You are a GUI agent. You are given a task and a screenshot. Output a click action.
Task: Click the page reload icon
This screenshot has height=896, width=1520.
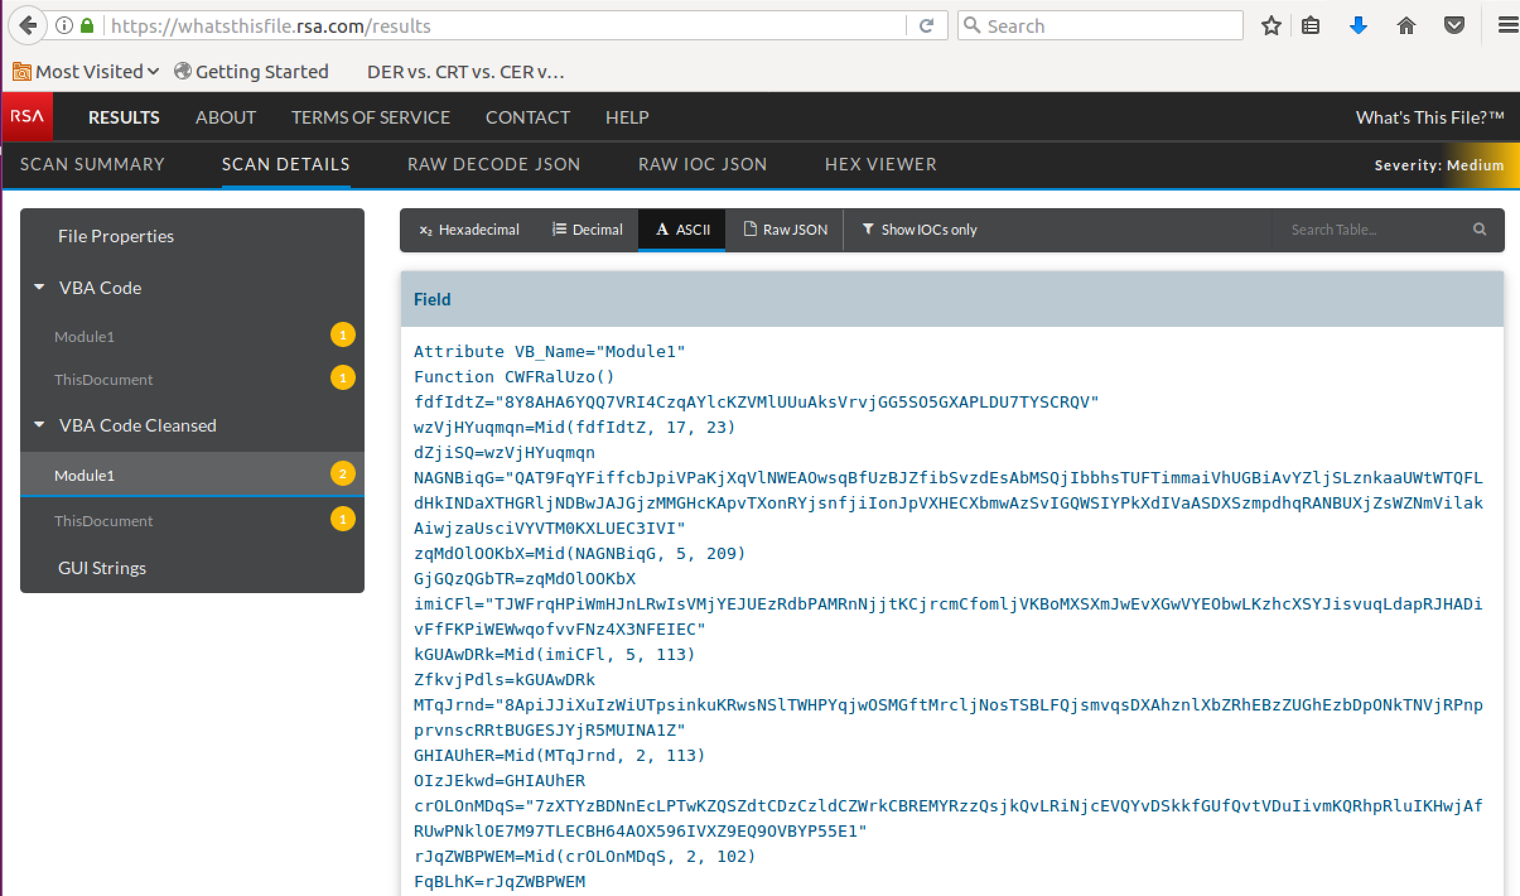pos(926,26)
